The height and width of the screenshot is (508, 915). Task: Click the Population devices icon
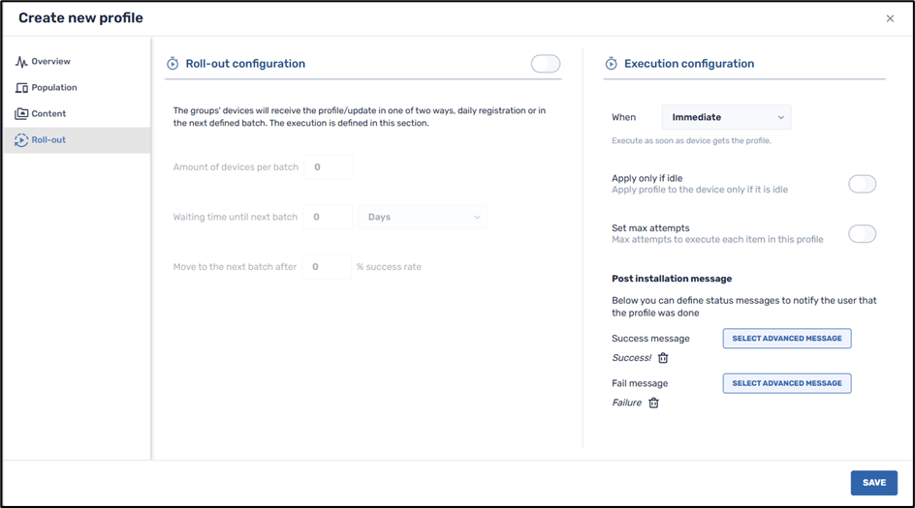click(21, 88)
